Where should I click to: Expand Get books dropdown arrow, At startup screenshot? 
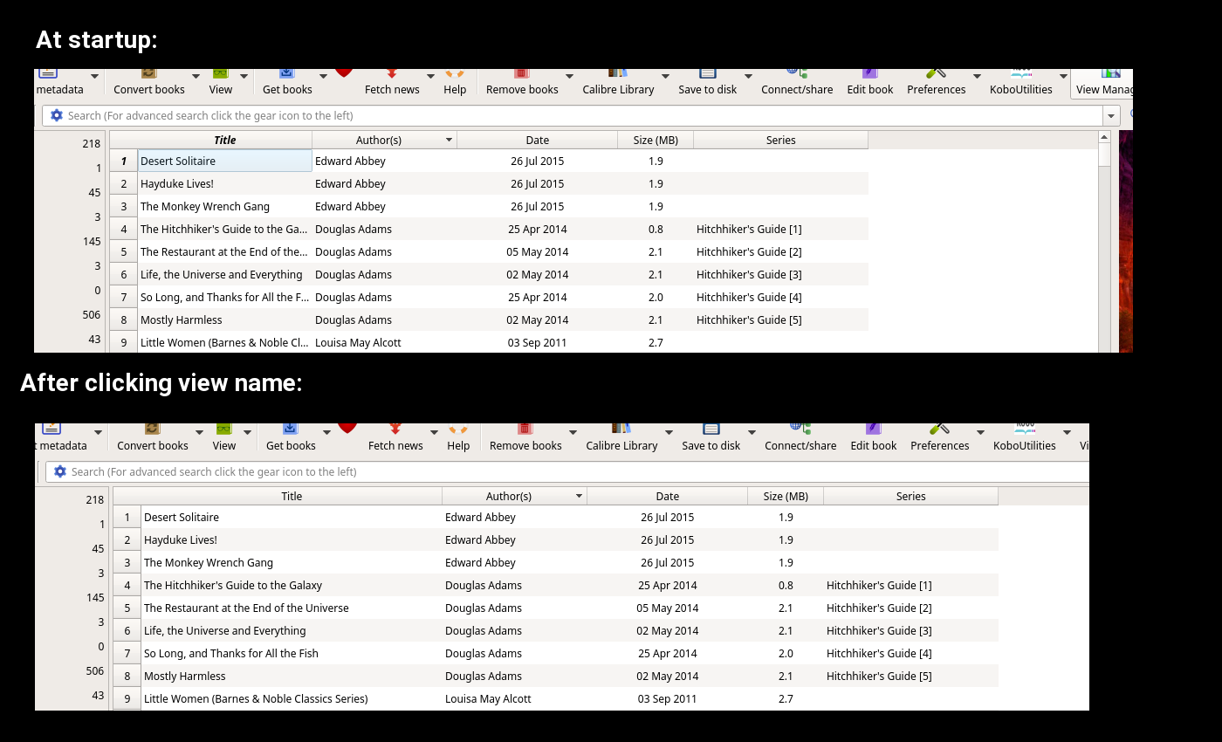(x=323, y=77)
